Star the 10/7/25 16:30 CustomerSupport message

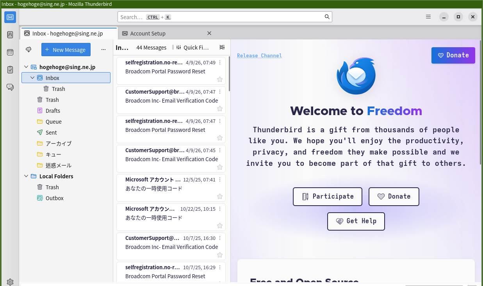point(220,255)
